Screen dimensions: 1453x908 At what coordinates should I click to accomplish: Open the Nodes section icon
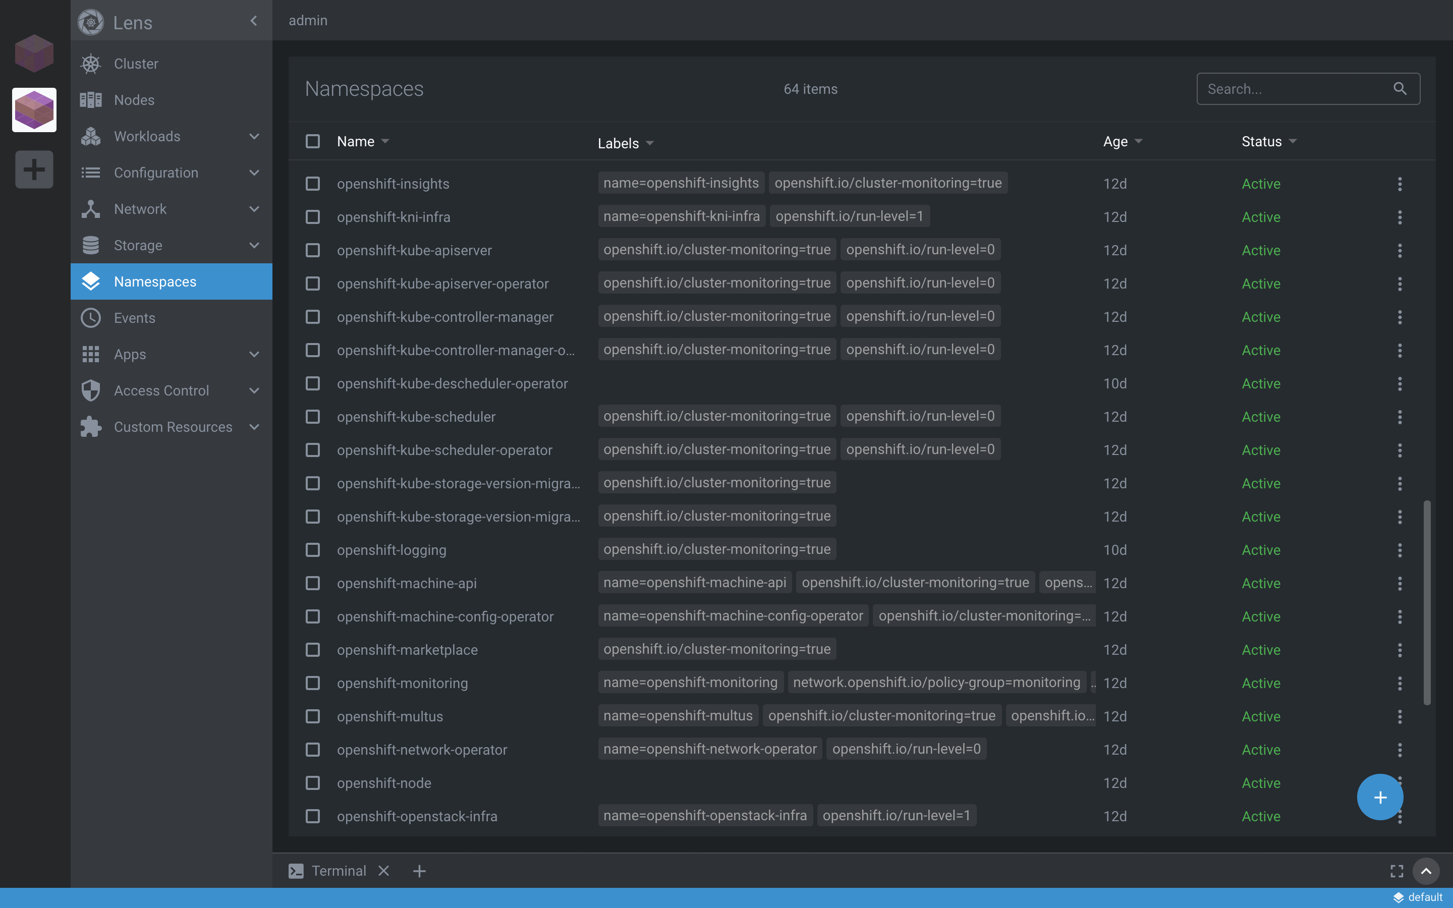(x=90, y=100)
